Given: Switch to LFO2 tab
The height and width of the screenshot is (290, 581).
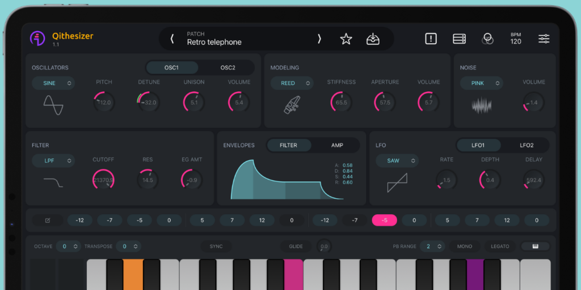Looking at the screenshot, I should tap(527, 146).
